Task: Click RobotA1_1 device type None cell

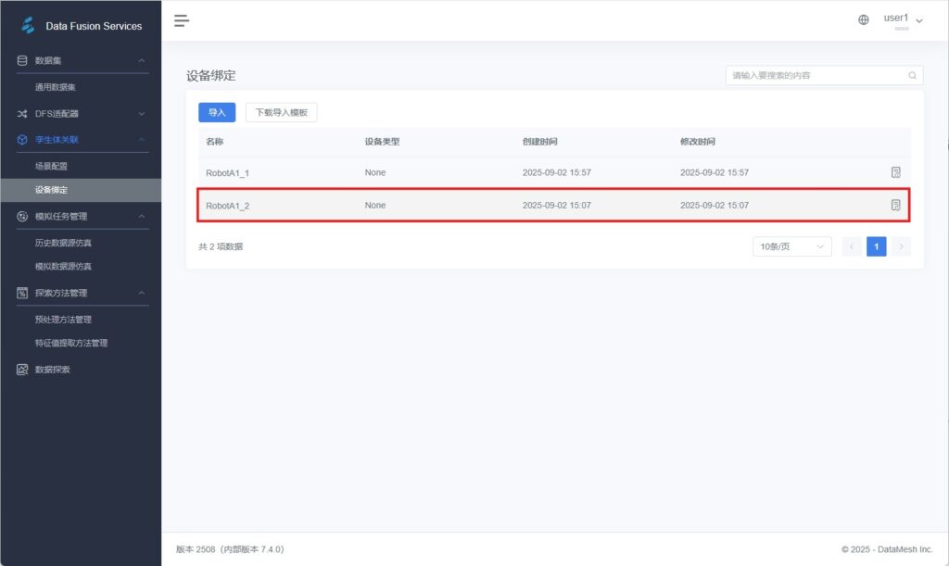Action: point(375,173)
